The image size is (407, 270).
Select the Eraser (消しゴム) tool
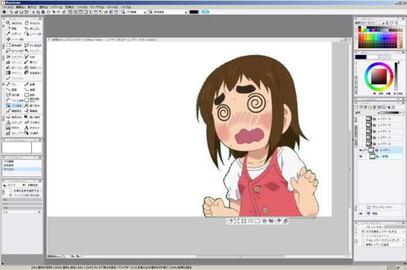coord(32,29)
